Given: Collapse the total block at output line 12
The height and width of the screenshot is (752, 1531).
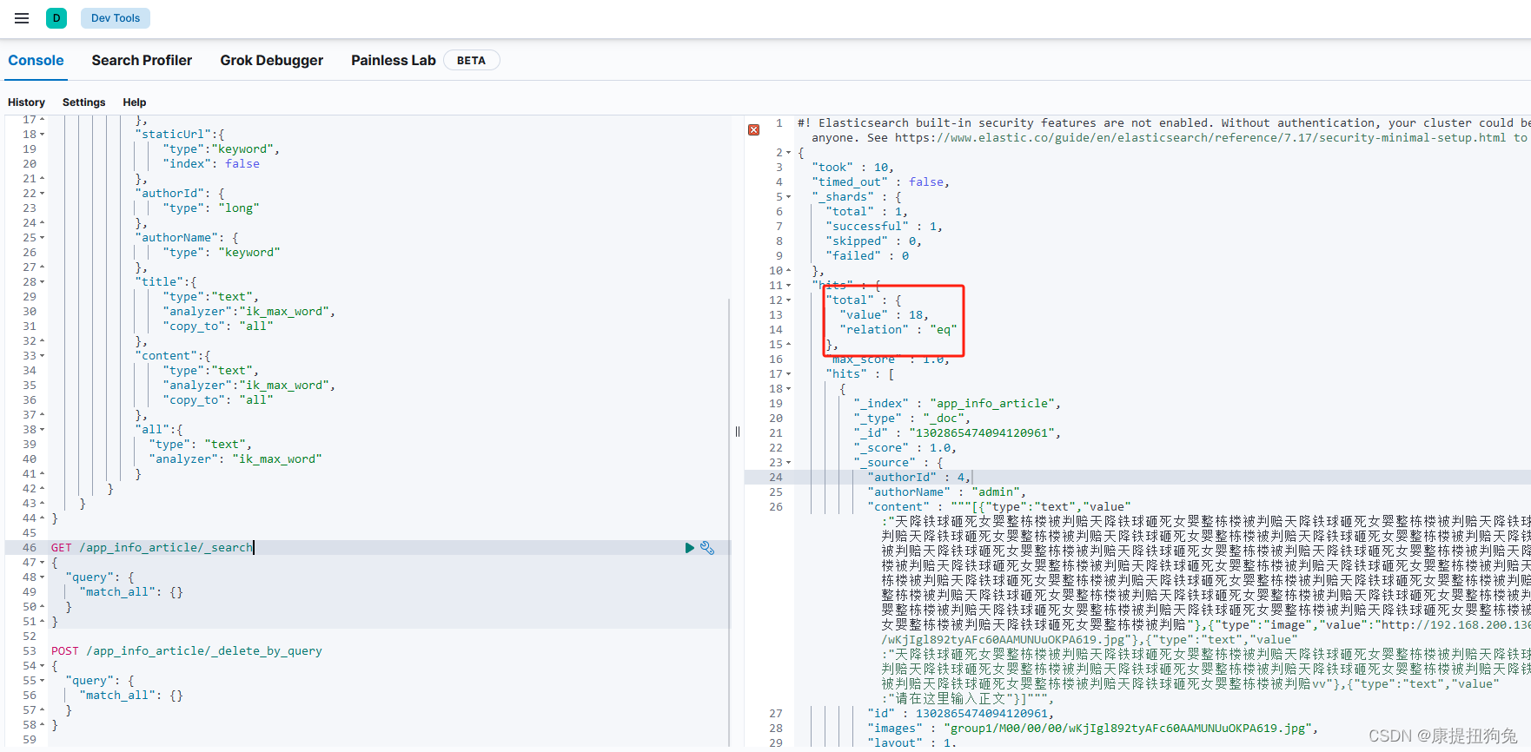Looking at the screenshot, I should point(788,300).
